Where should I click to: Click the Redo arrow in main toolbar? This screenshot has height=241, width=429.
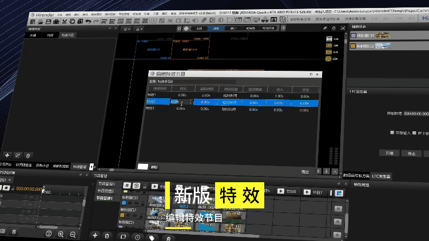click(x=96, y=21)
